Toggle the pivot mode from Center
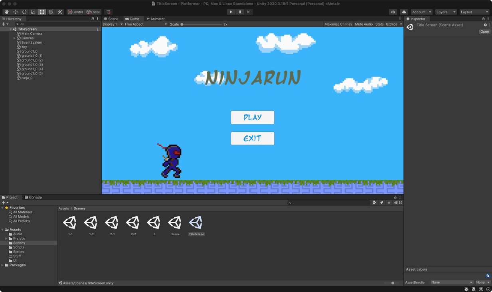 click(75, 12)
